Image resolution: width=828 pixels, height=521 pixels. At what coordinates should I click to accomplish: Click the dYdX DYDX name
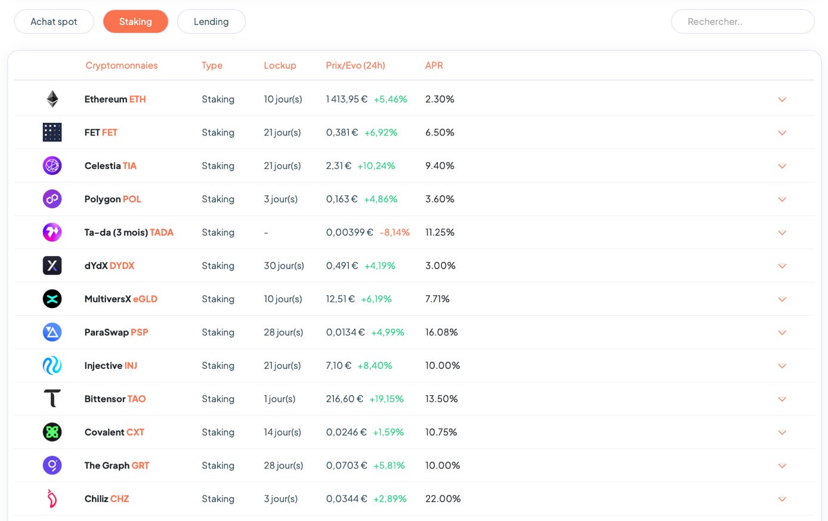click(109, 266)
